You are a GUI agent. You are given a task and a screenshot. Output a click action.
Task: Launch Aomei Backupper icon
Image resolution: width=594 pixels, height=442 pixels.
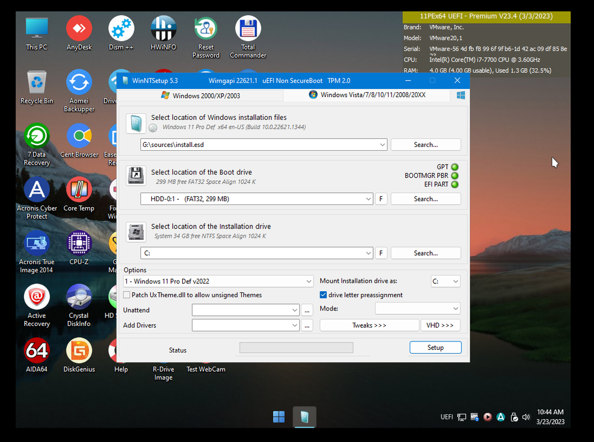pyautogui.click(x=79, y=91)
